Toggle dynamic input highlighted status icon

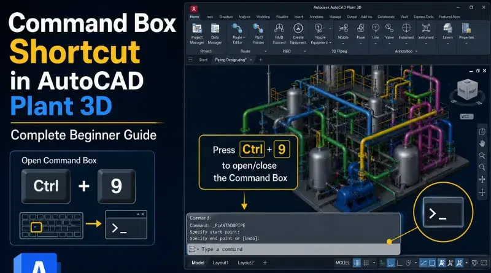[x=391, y=263]
